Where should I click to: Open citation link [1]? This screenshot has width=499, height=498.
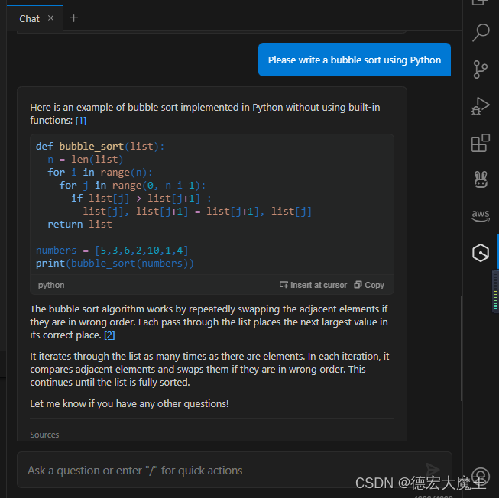(81, 121)
